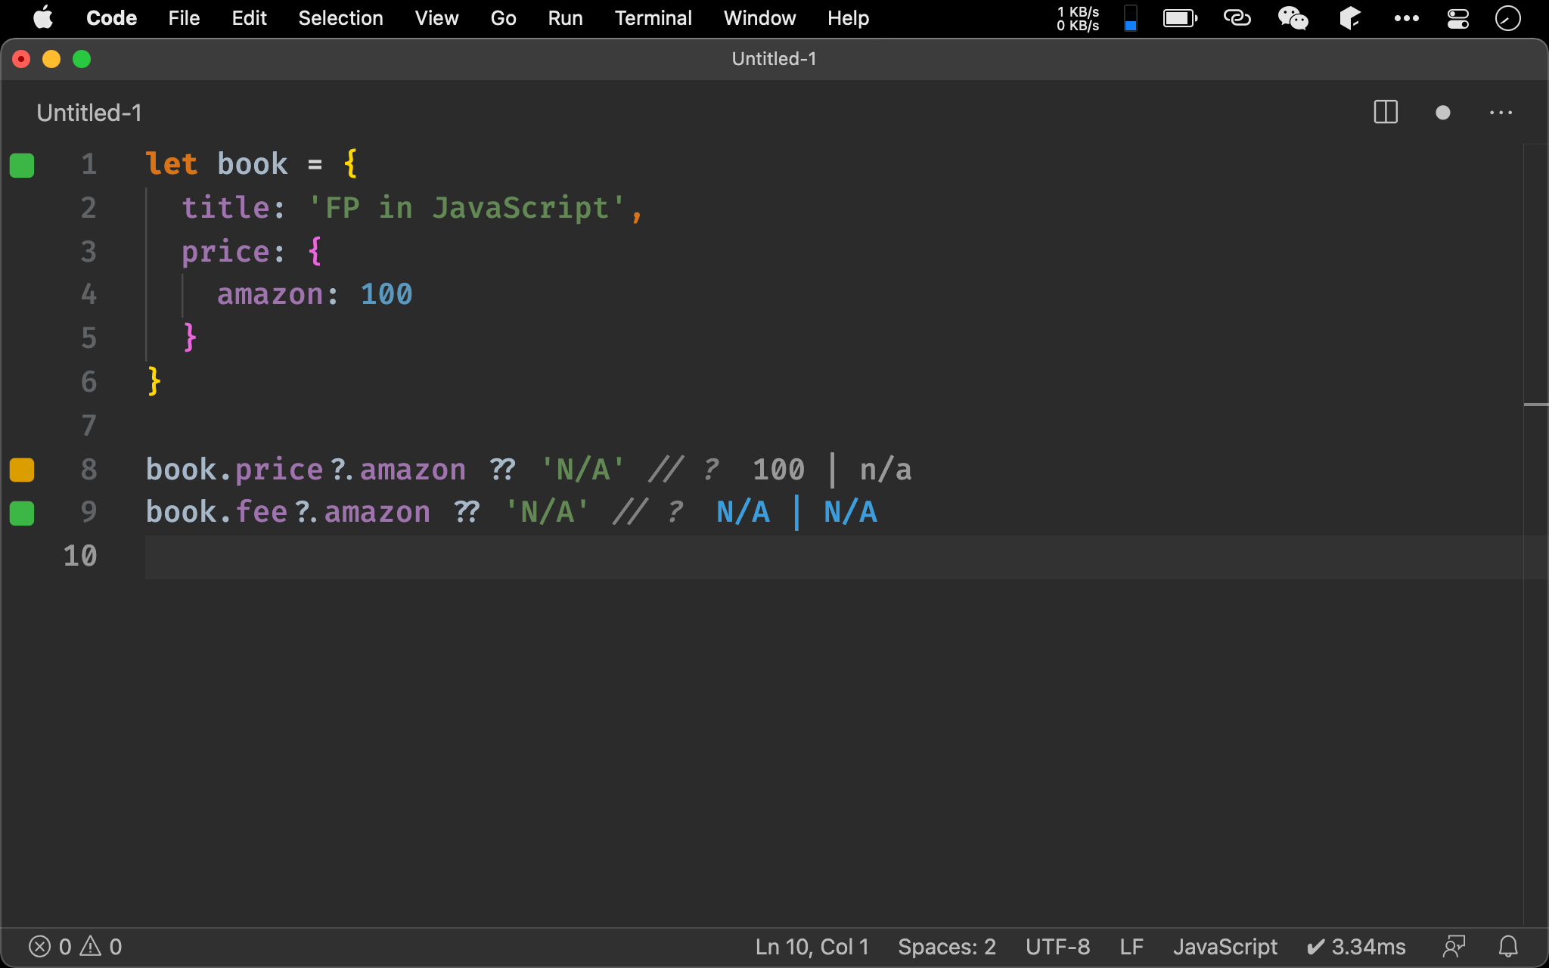
Task: Click the feedback person icon in the status bar
Action: click(x=1454, y=946)
